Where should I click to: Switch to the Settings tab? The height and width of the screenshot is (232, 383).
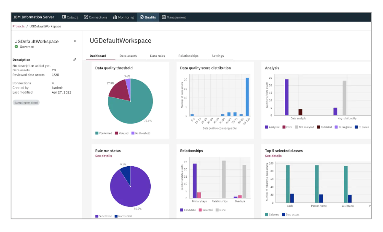pos(218,56)
